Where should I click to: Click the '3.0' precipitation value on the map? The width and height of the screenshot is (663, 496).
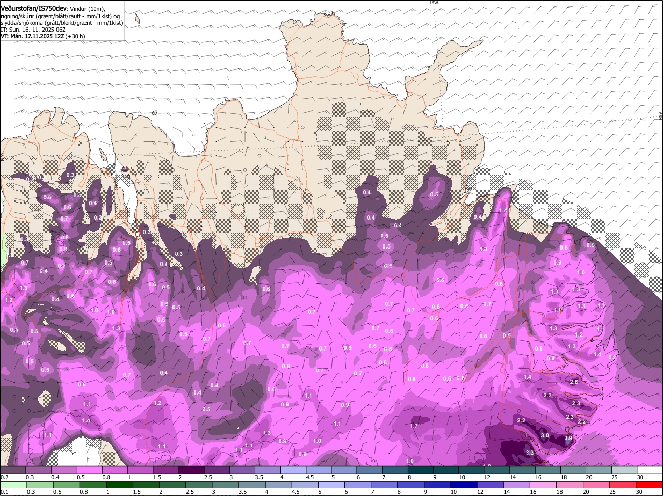pyautogui.click(x=545, y=436)
